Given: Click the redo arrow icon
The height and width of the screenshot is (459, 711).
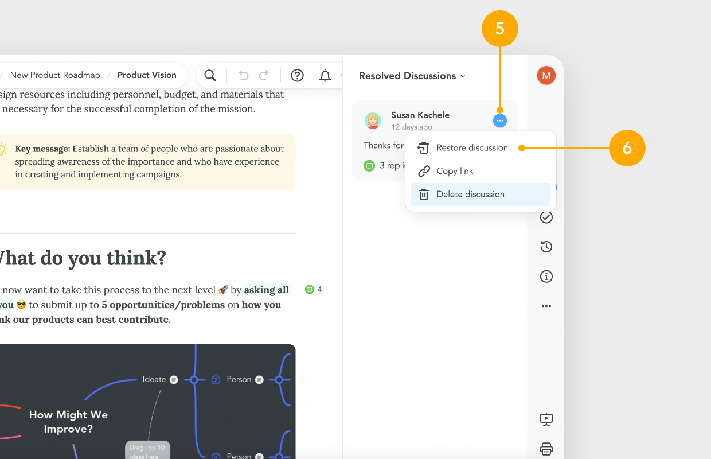Looking at the screenshot, I should (264, 75).
